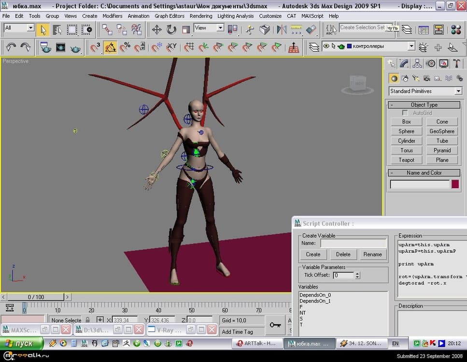Image resolution: width=467 pixels, height=362 pixels.
Task: Select the Space Warps category icon
Action: pyautogui.click(x=449, y=78)
